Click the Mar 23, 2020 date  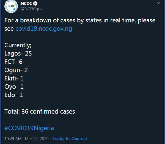(37, 139)
